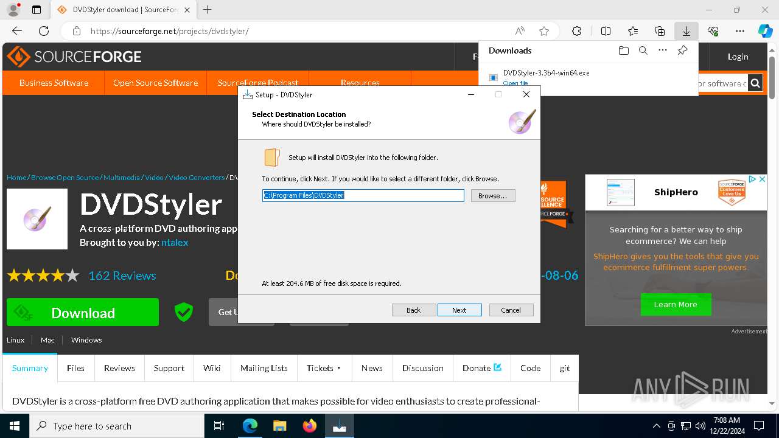Screen dimensions: 779x438
Task: Open downloads folder icon in Downloads panel
Action: 623,50
